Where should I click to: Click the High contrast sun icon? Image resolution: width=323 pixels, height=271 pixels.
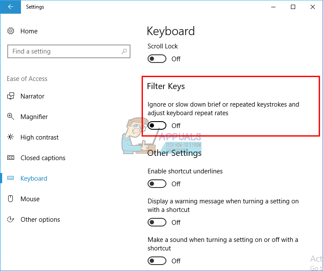[x=11, y=137]
